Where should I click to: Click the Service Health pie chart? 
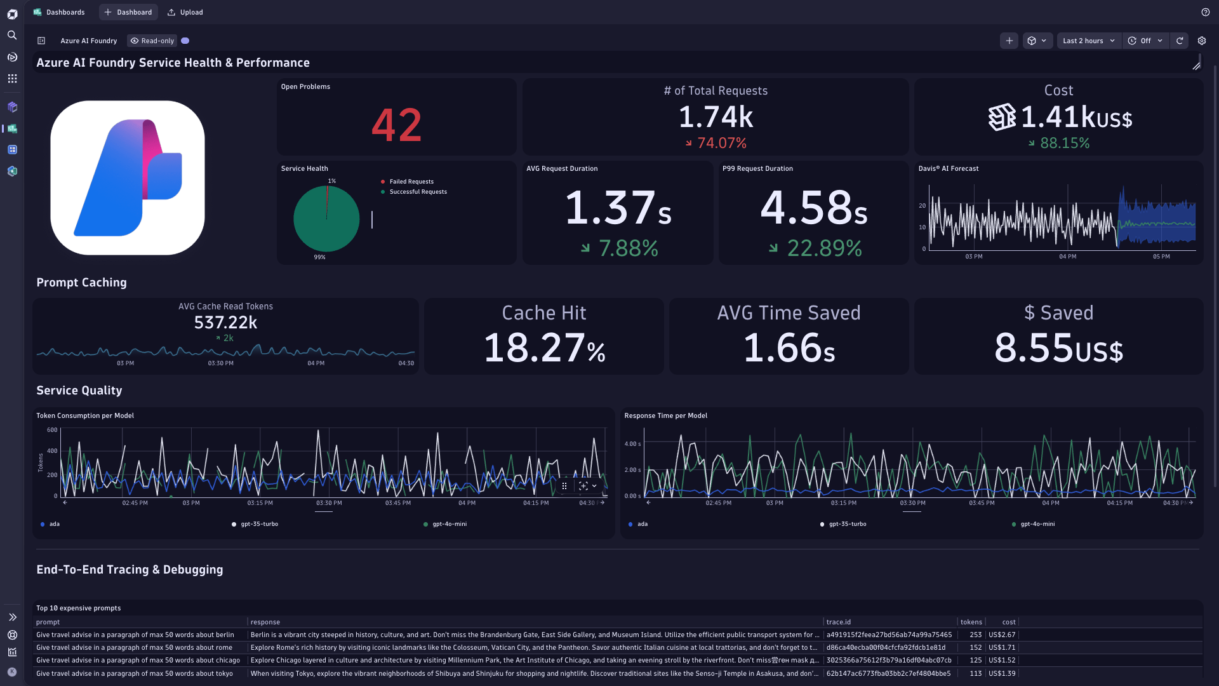(x=326, y=219)
